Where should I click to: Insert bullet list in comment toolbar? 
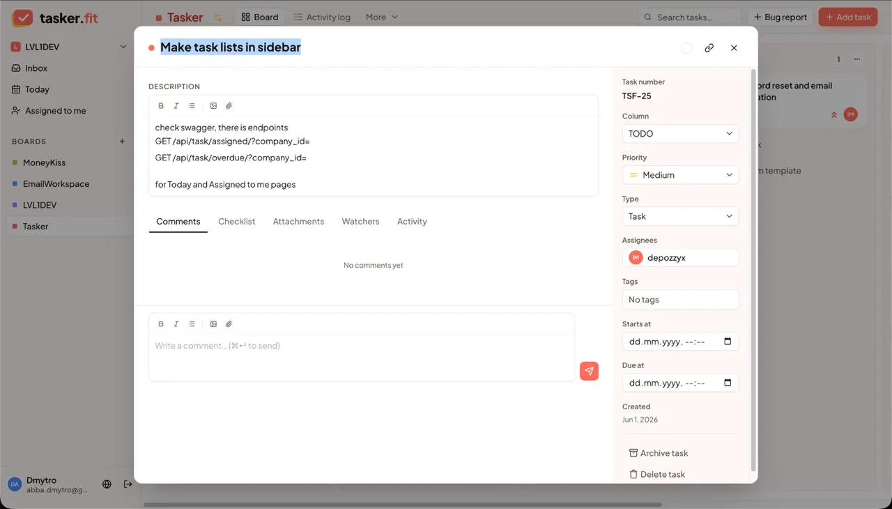click(192, 324)
